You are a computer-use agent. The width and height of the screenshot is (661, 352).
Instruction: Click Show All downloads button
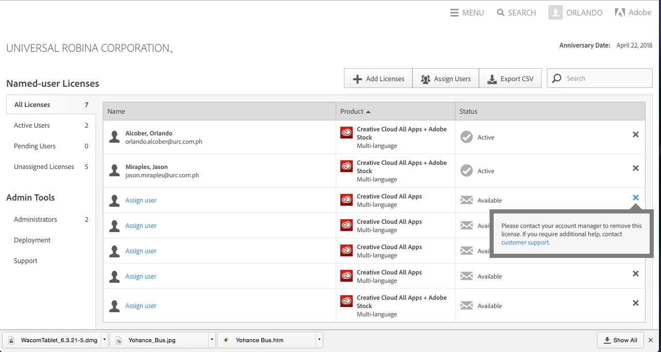(x=621, y=340)
